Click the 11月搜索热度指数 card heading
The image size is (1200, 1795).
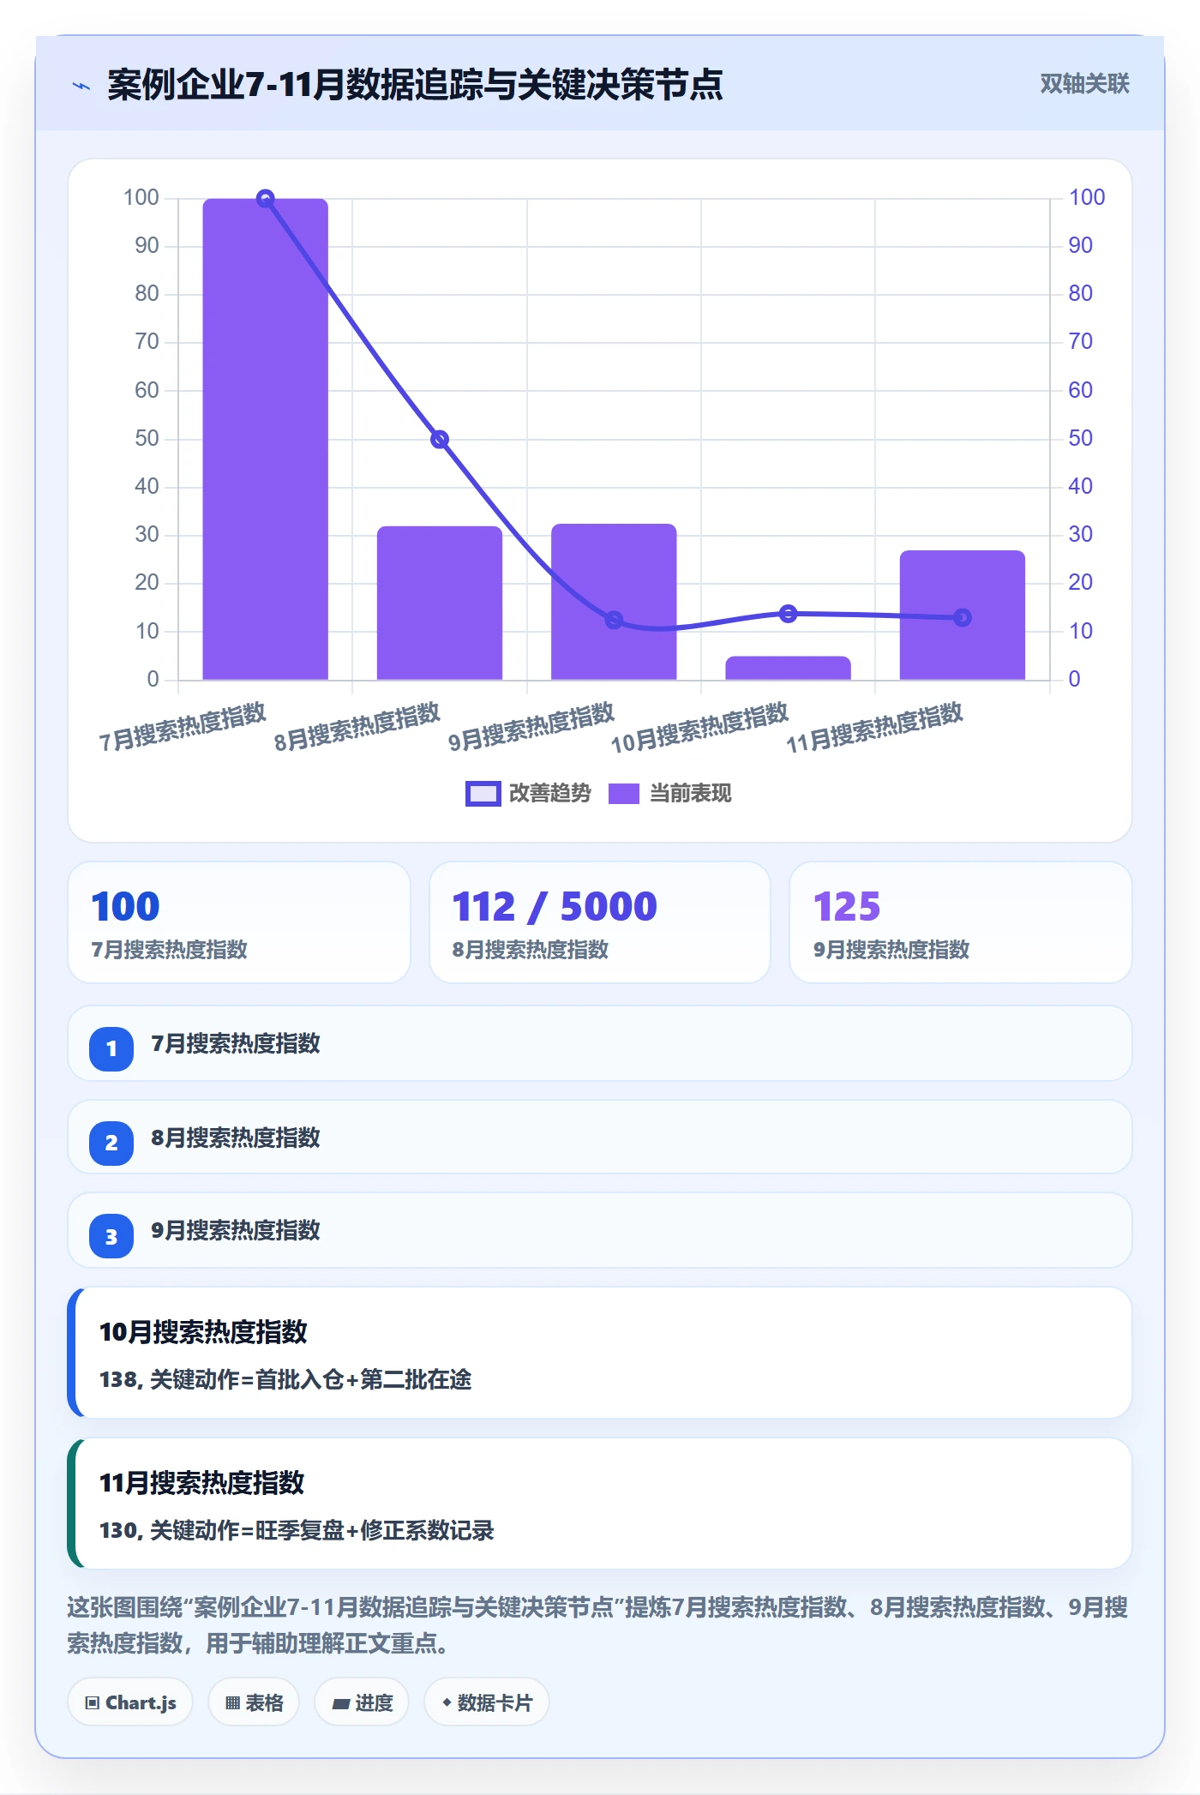[x=201, y=1483]
